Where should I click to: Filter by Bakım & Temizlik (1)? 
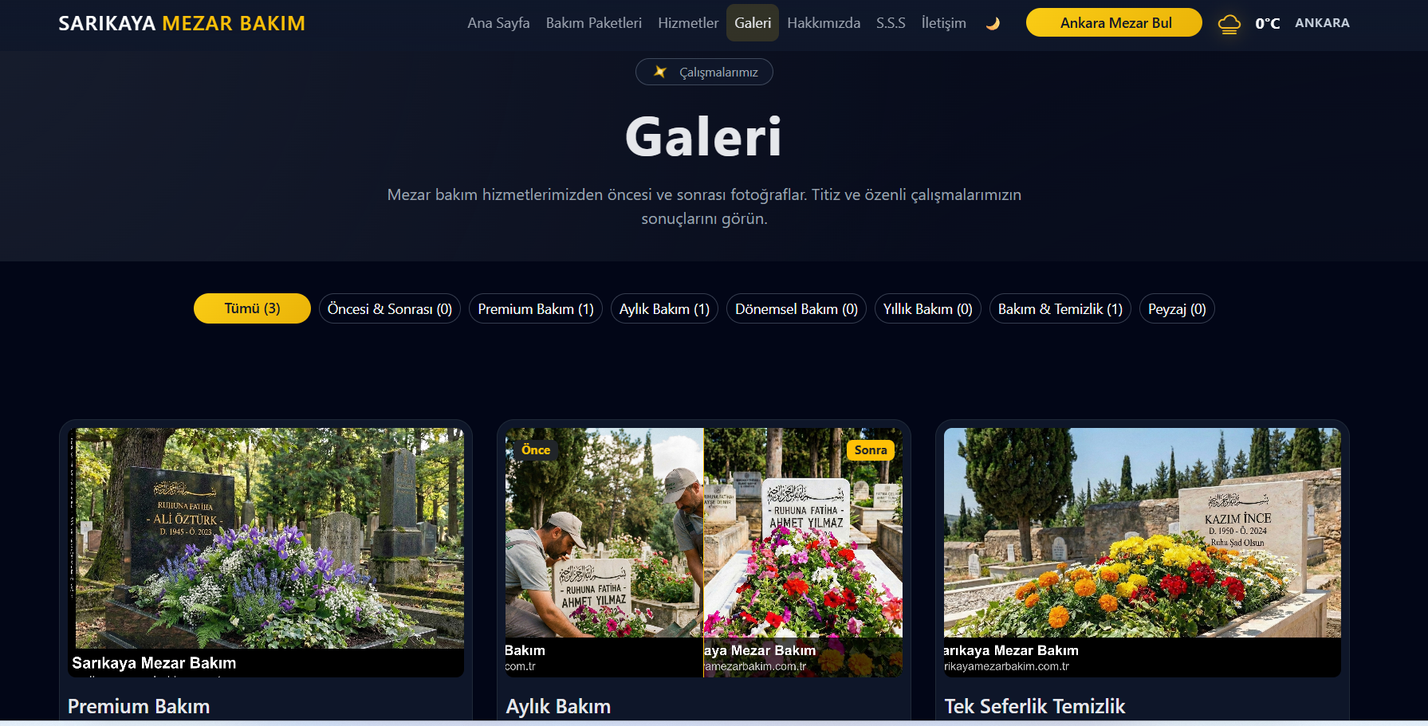1060,309
